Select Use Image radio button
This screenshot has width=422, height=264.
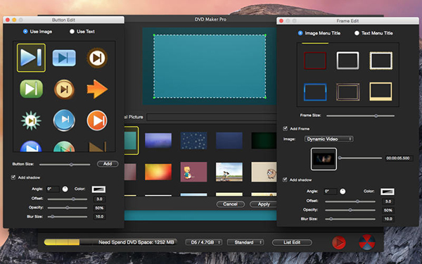[x=25, y=32]
